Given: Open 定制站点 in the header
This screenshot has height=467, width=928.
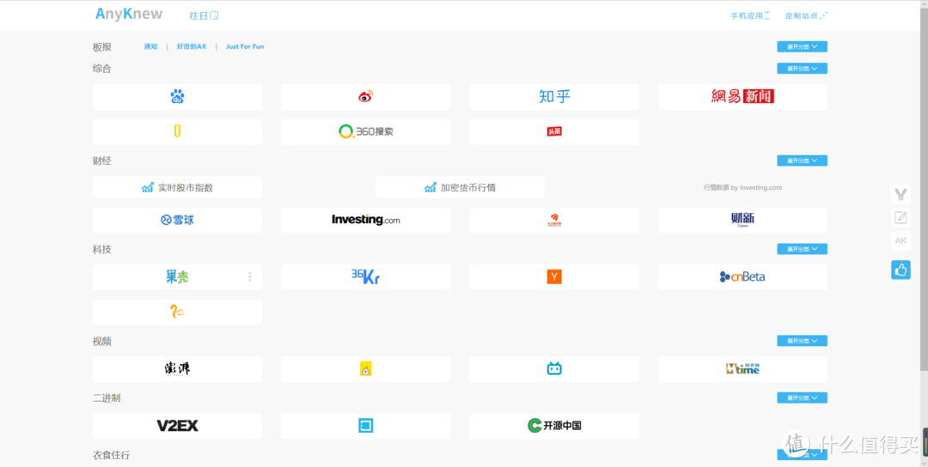Looking at the screenshot, I should [x=806, y=16].
